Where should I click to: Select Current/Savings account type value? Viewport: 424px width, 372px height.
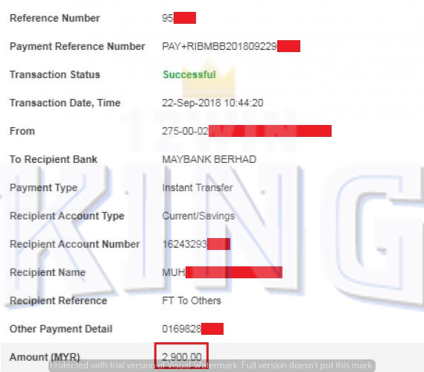(198, 216)
